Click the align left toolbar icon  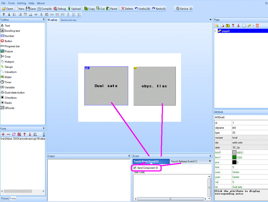tap(14, 14)
